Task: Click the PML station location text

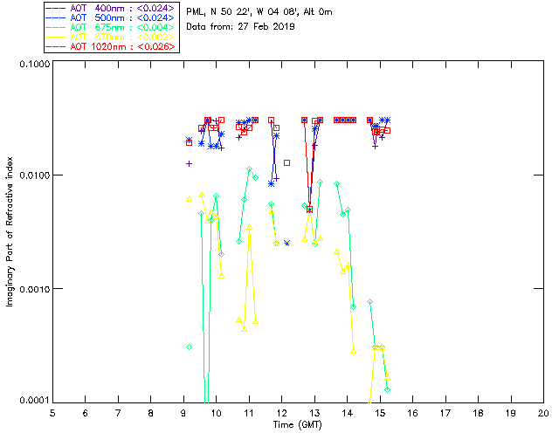Action: pos(259,12)
